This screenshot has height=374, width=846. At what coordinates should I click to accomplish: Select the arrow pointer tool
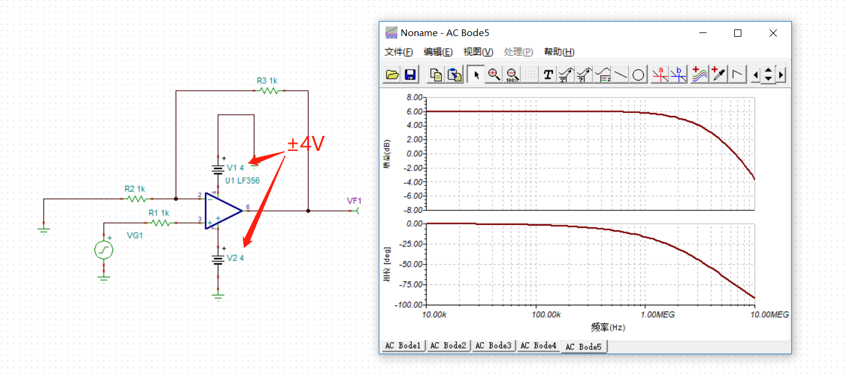(476, 75)
